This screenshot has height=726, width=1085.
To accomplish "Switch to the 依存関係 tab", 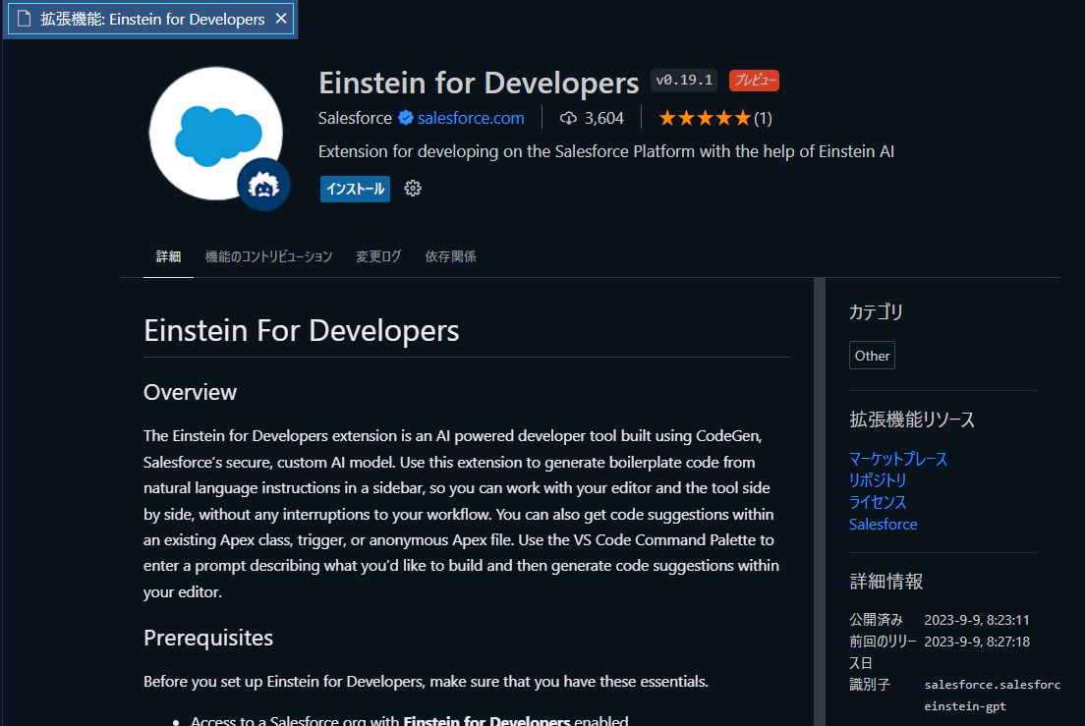I will point(450,256).
